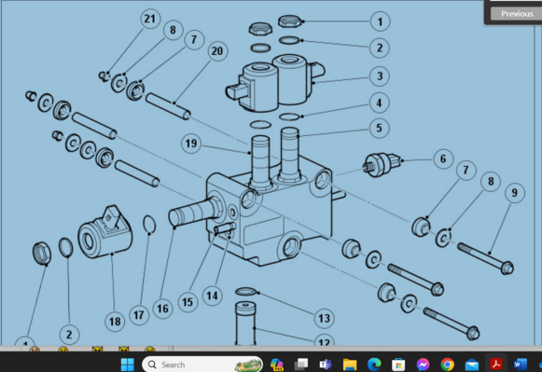Open the Windows Start menu
The width and height of the screenshot is (542, 372).
128,365
